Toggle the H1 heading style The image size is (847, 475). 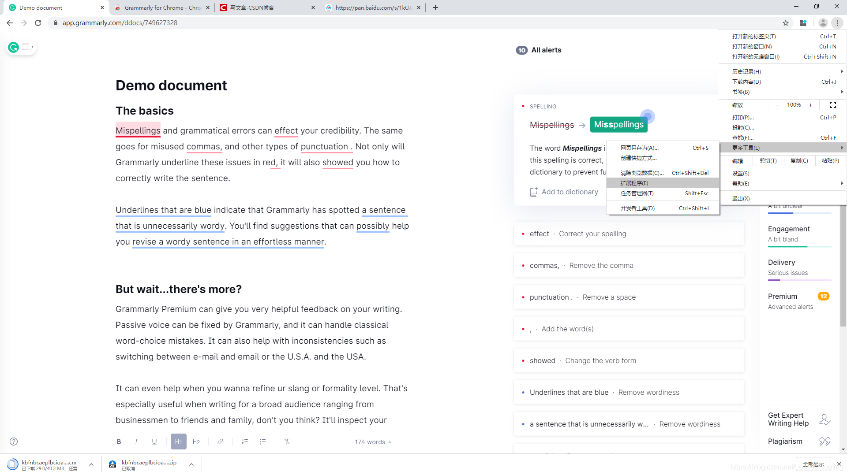pos(179,442)
